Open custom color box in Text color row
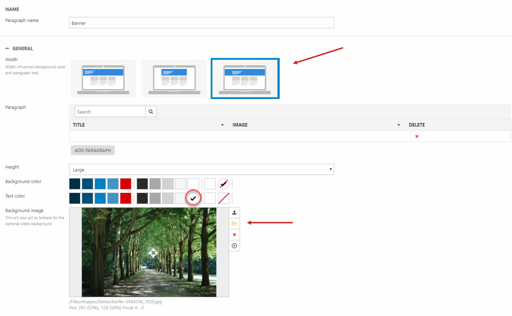Viewport: 512px width, 316px height. [x=210, y=198]
